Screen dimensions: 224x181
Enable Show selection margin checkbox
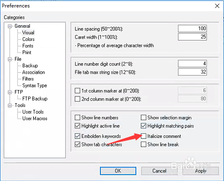coord(144,117)
